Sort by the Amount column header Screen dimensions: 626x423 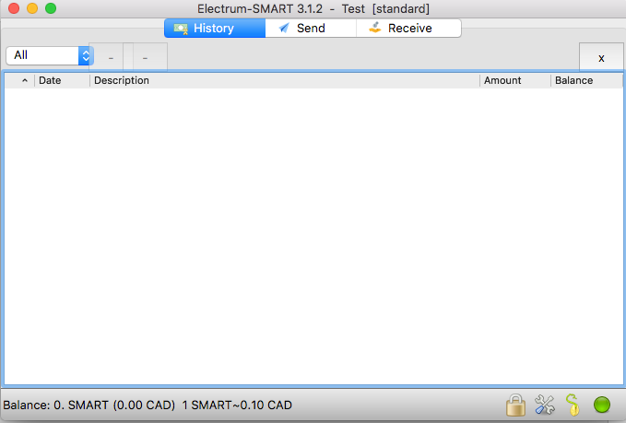click(x=515, y=80)
